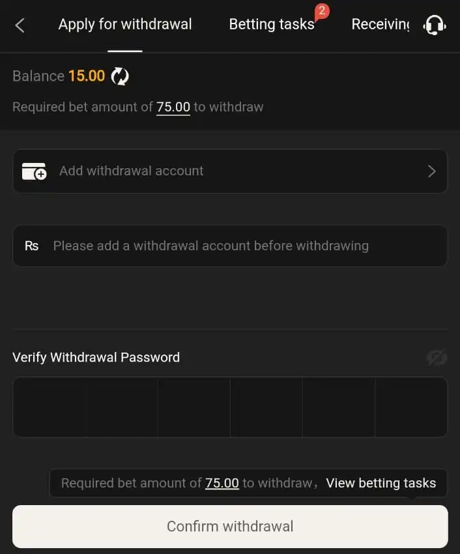Click the wallet icon for withdrawal account
Viewport: 460px width, 554px height.
34,171
